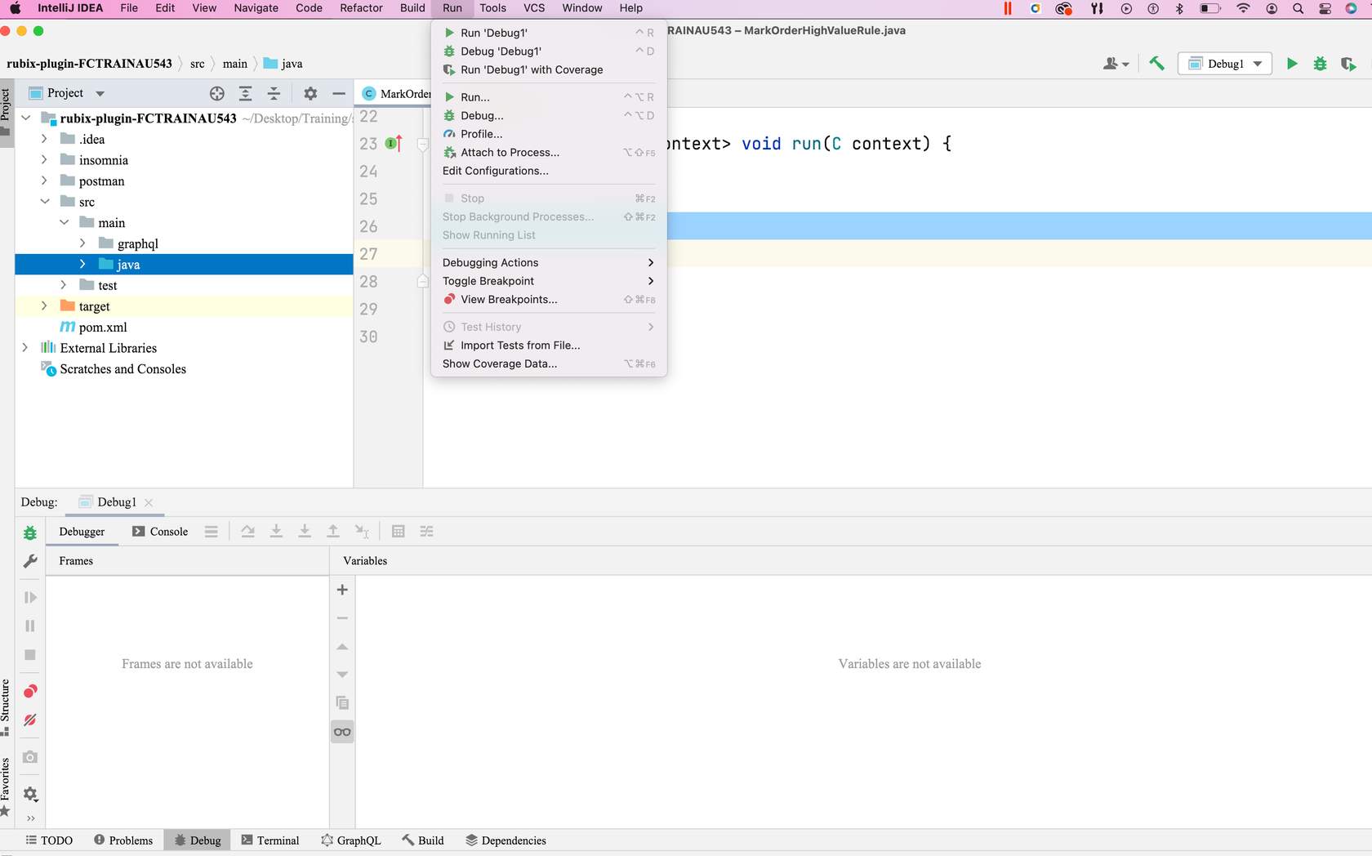Click View Breakpoints red circles icon
Screen dimensions: 1372x856
[30, 692]
